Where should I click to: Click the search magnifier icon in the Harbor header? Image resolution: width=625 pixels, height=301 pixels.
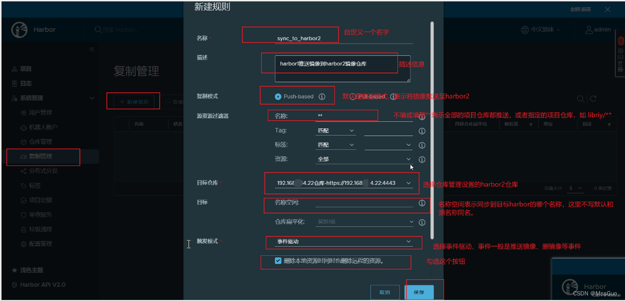99,30
